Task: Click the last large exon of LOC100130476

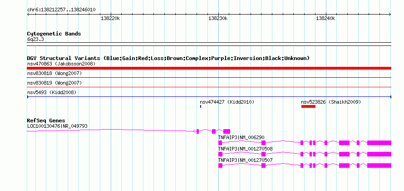Action: pos(227,131)
